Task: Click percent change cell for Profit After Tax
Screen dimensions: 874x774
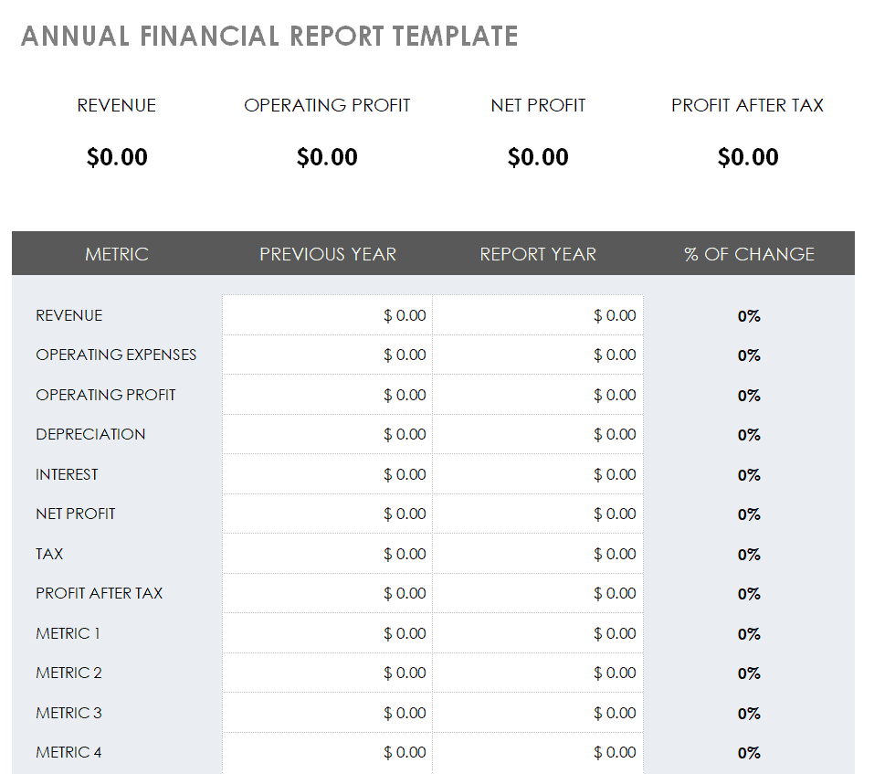Action: [749, 594]
